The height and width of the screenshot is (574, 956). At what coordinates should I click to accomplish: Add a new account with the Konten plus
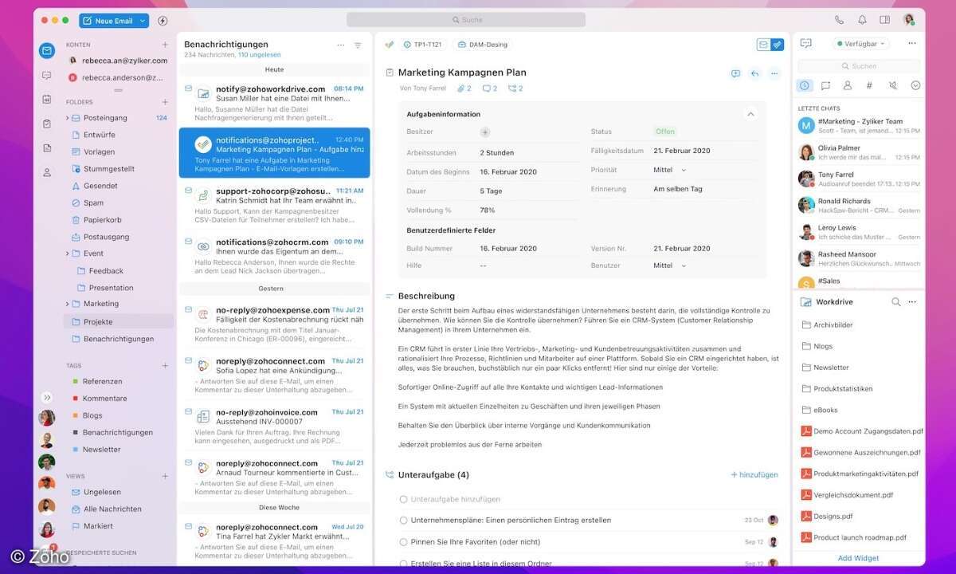(x=165, y=45)
